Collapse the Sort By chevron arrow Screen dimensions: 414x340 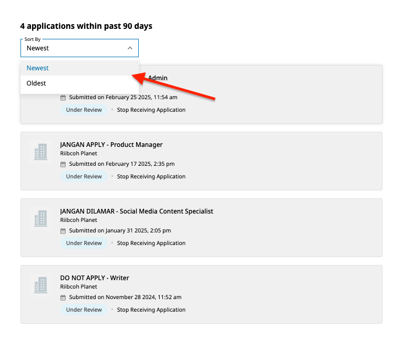point(130,48)
